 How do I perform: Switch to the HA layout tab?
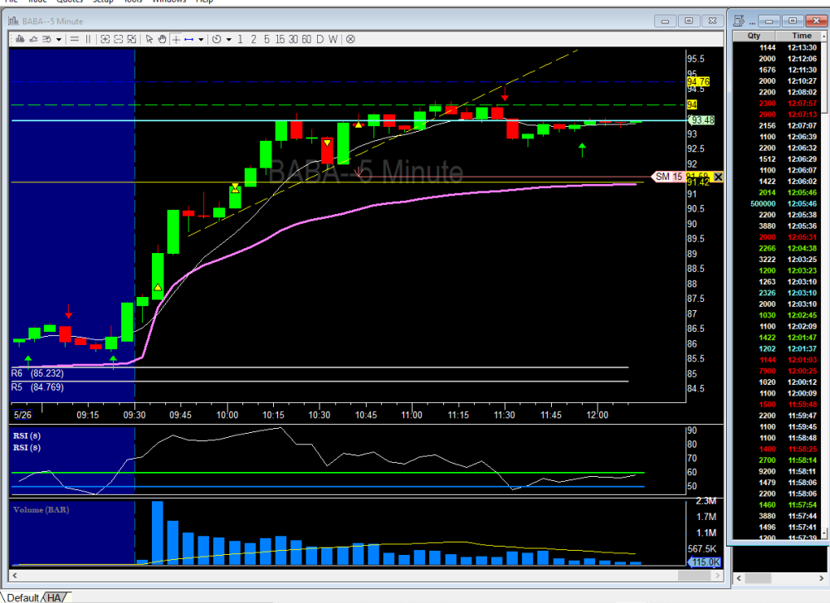[55, 598]
